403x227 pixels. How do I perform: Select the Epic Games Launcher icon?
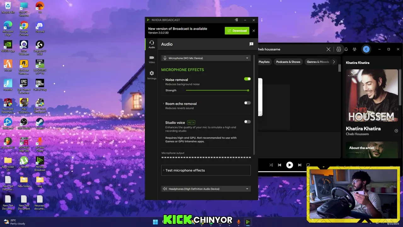(24, 87)
